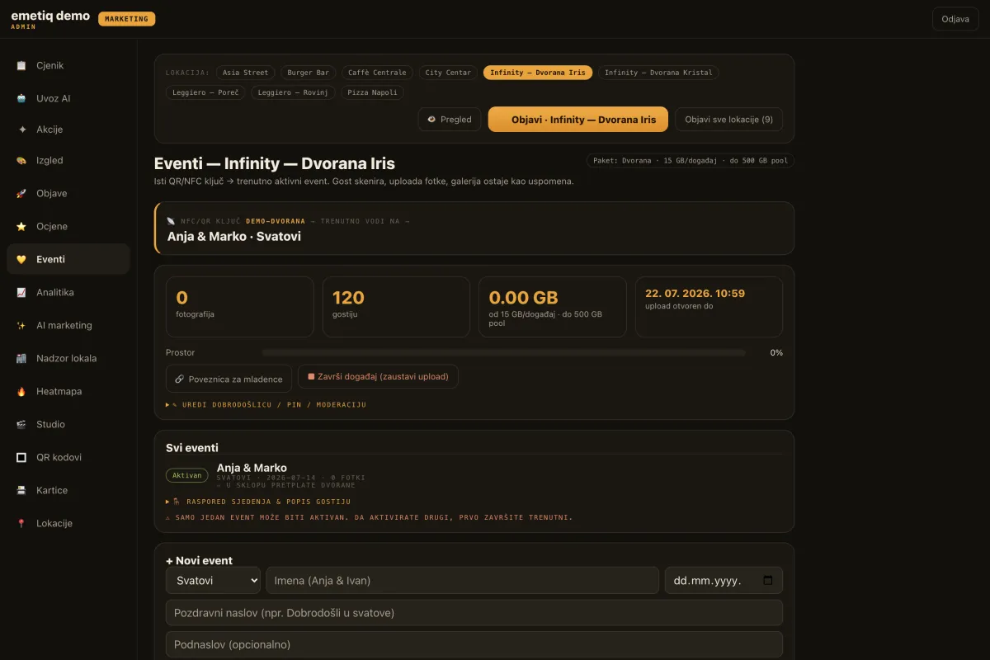
Task: Click the Uvoz AI robot icon
Action: (x=21, y=98)
